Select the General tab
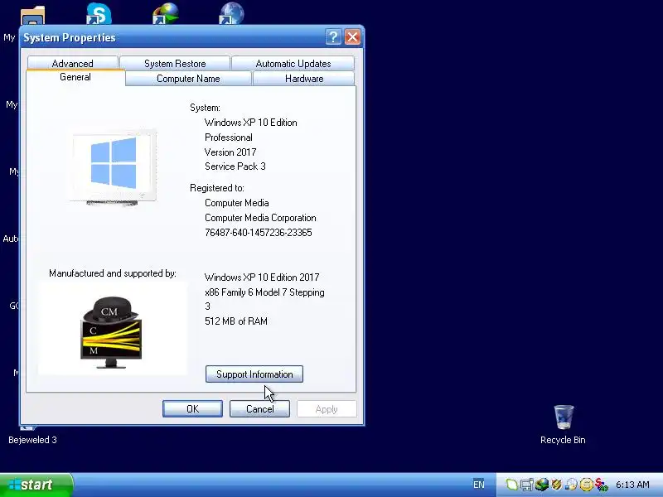 click(75, 77)
